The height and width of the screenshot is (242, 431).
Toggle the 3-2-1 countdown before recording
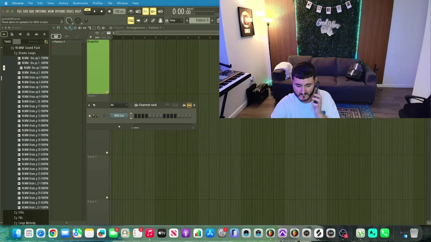pos(146,11)
